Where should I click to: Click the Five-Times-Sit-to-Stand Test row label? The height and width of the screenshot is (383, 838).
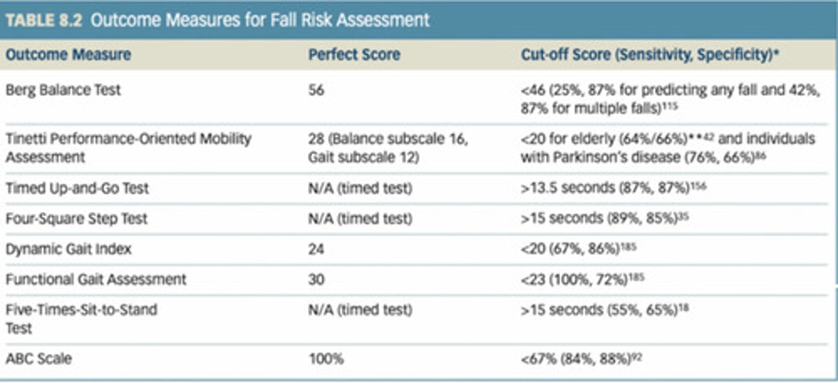[81, 318]
